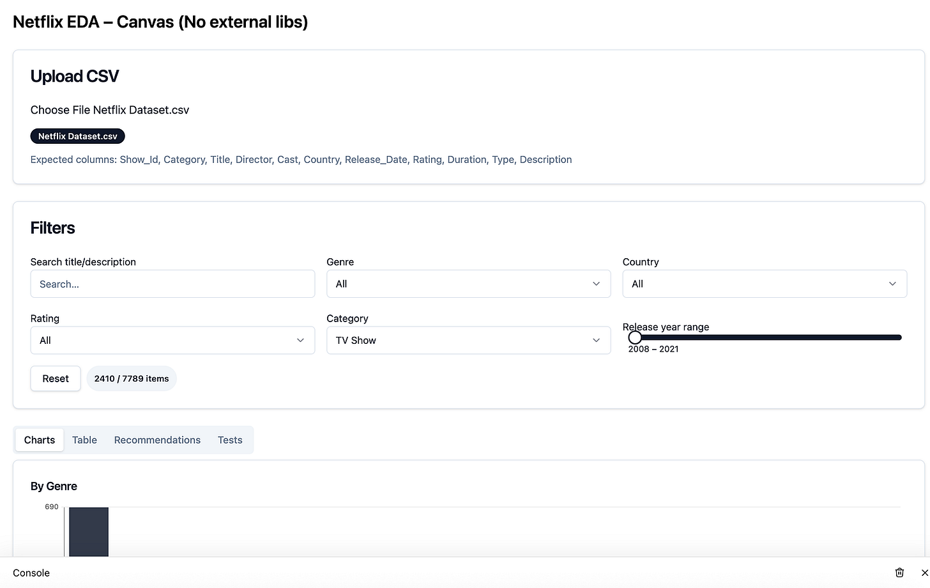Open the Category dropdown showing TV Show

468,340
